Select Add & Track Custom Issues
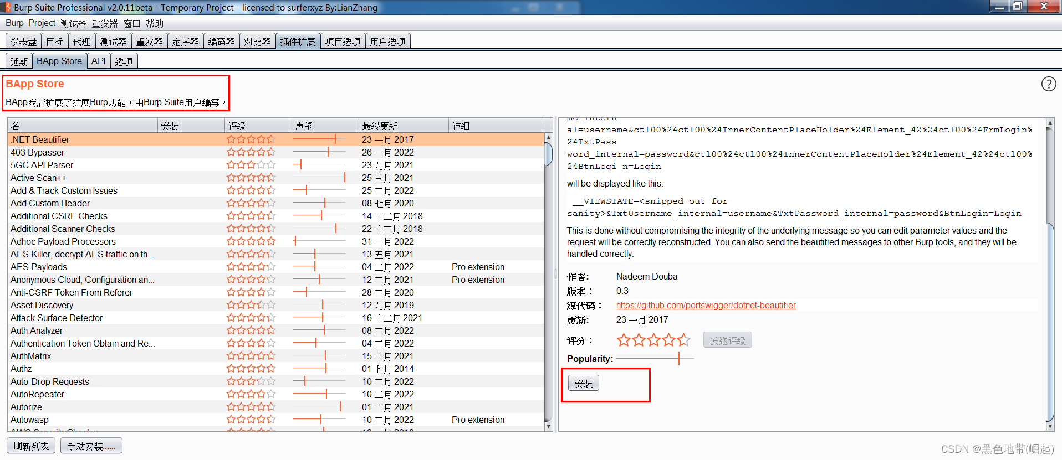The image size is (1062, 460). (276, 190)
